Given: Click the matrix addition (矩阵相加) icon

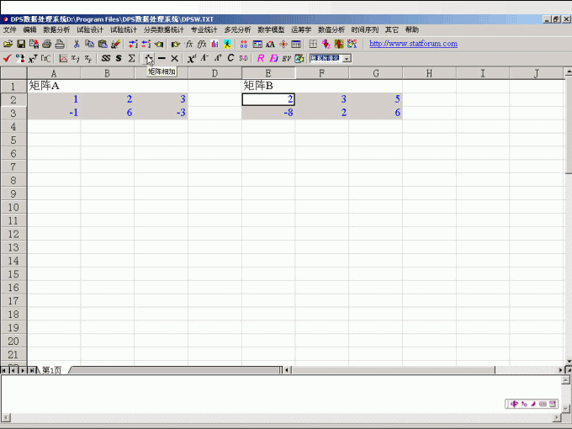Looking at the screenshot, I should tap(148, 58).
